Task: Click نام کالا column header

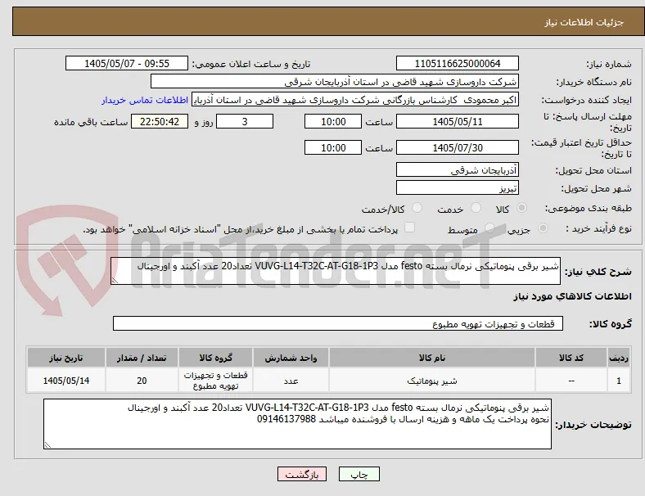Action: pos(432,358)
